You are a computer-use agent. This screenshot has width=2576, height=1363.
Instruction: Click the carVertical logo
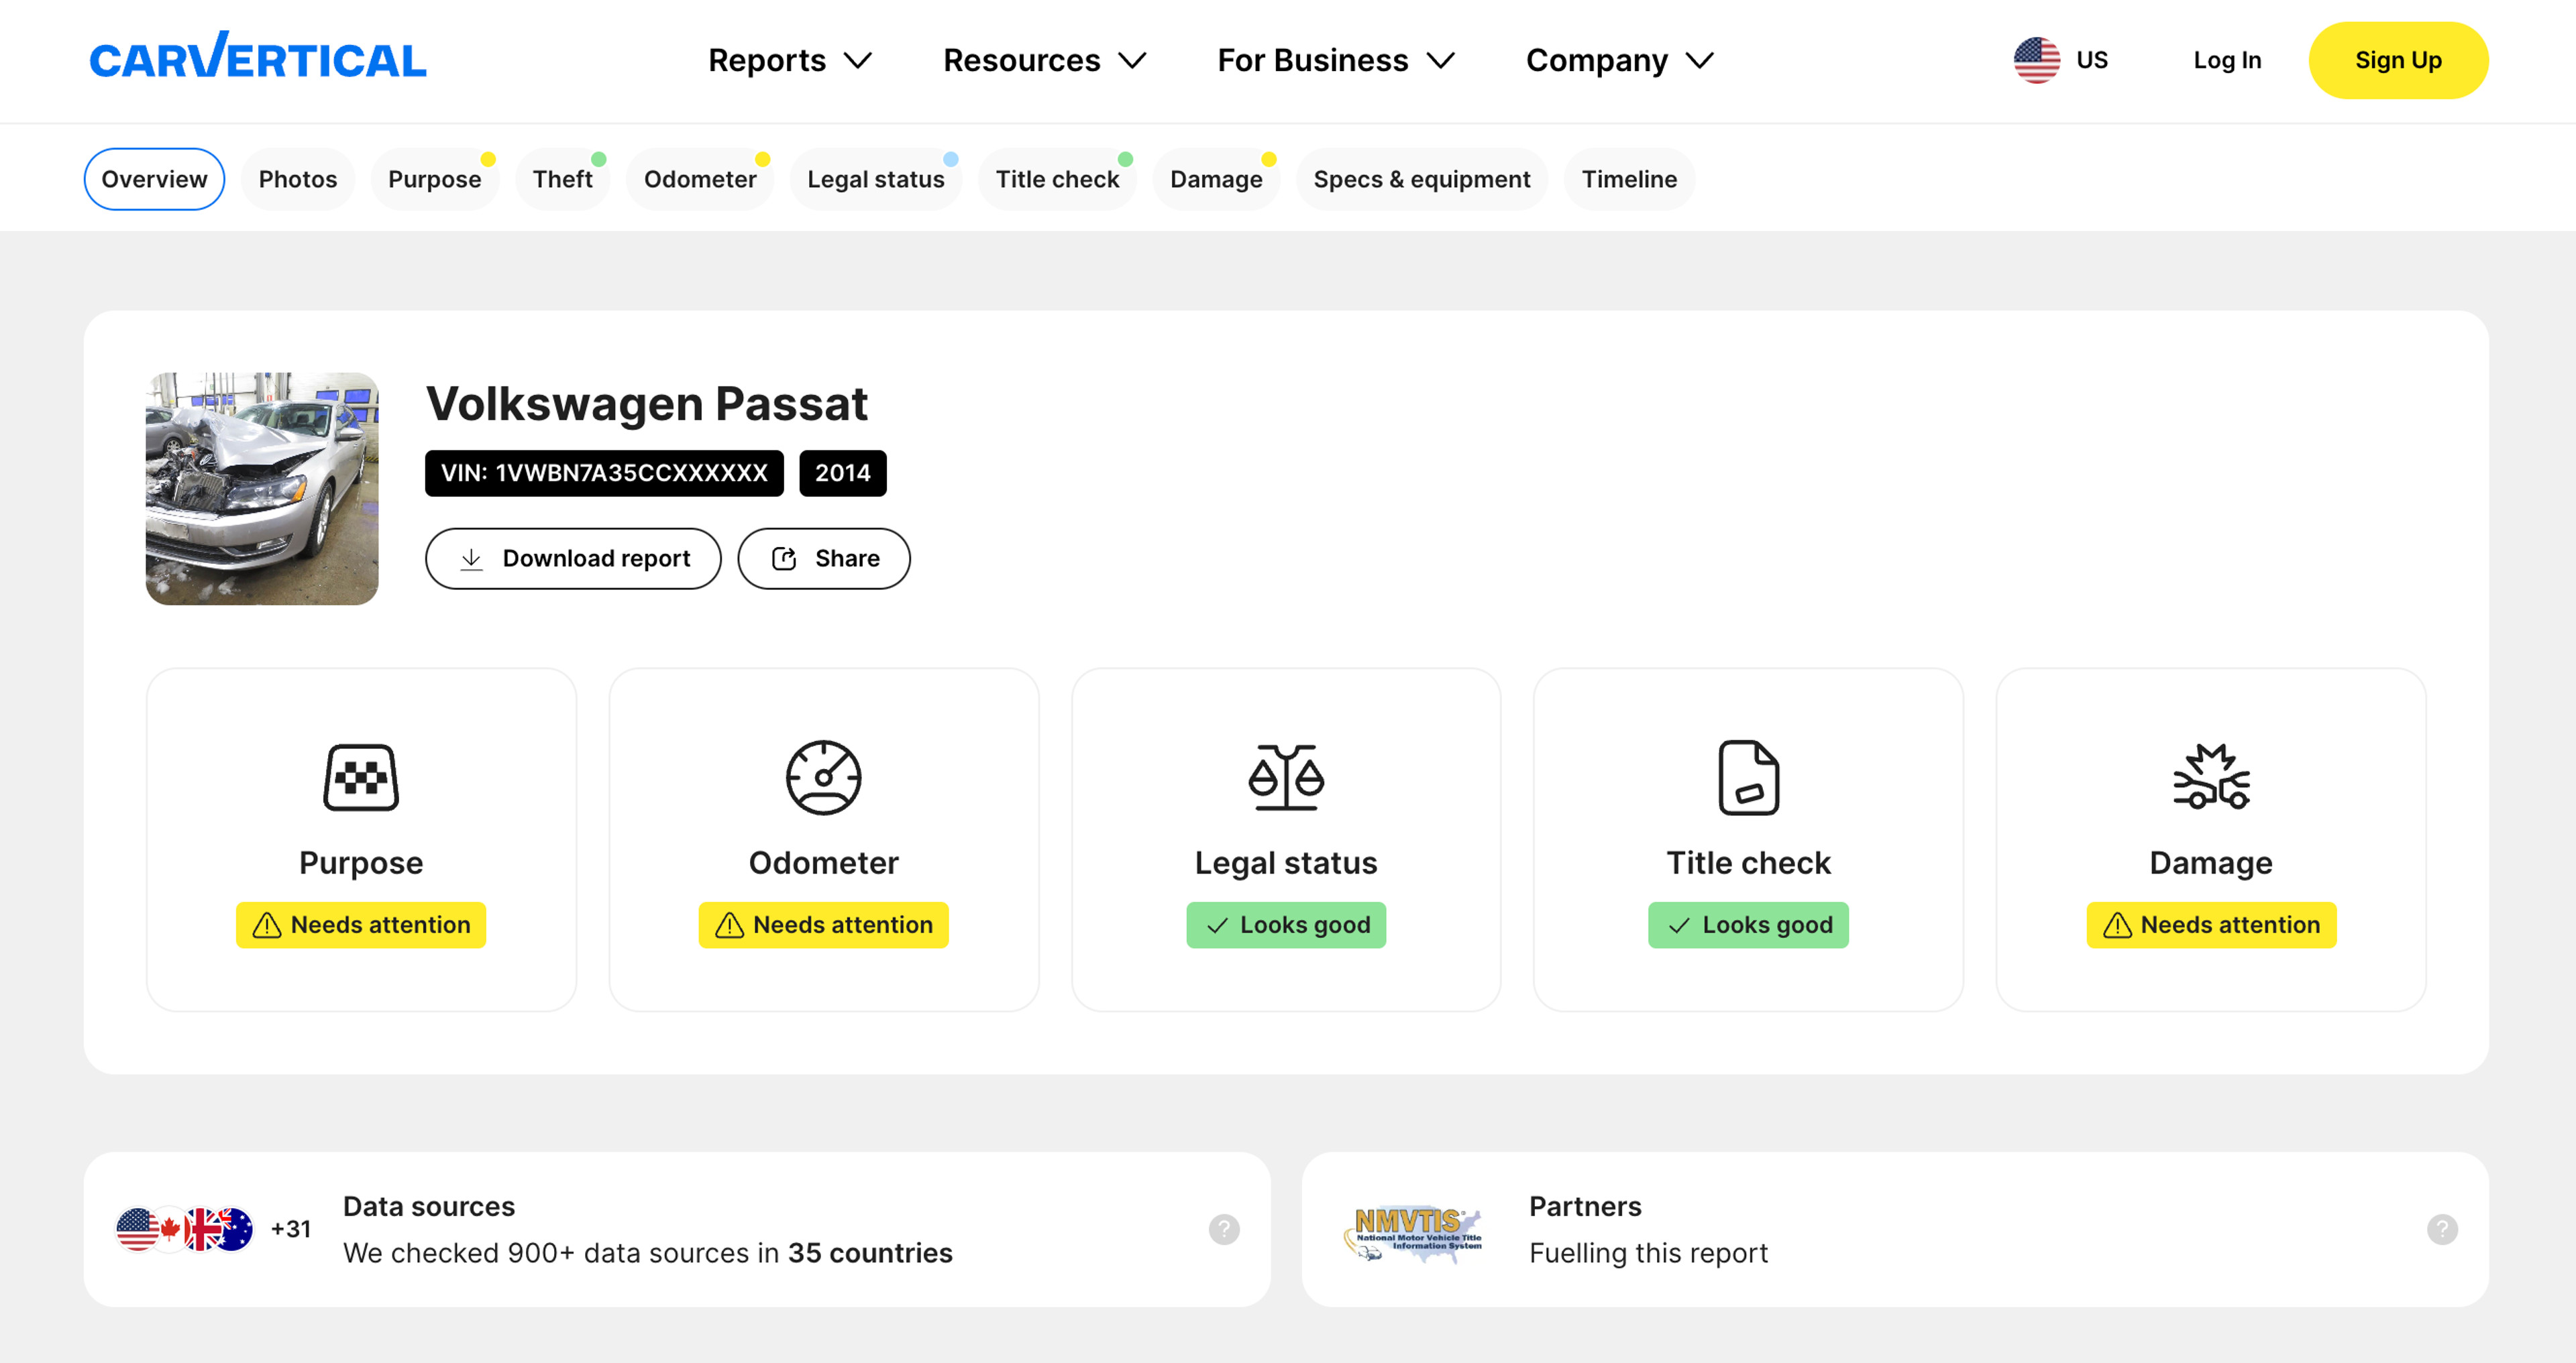point(258,58)
